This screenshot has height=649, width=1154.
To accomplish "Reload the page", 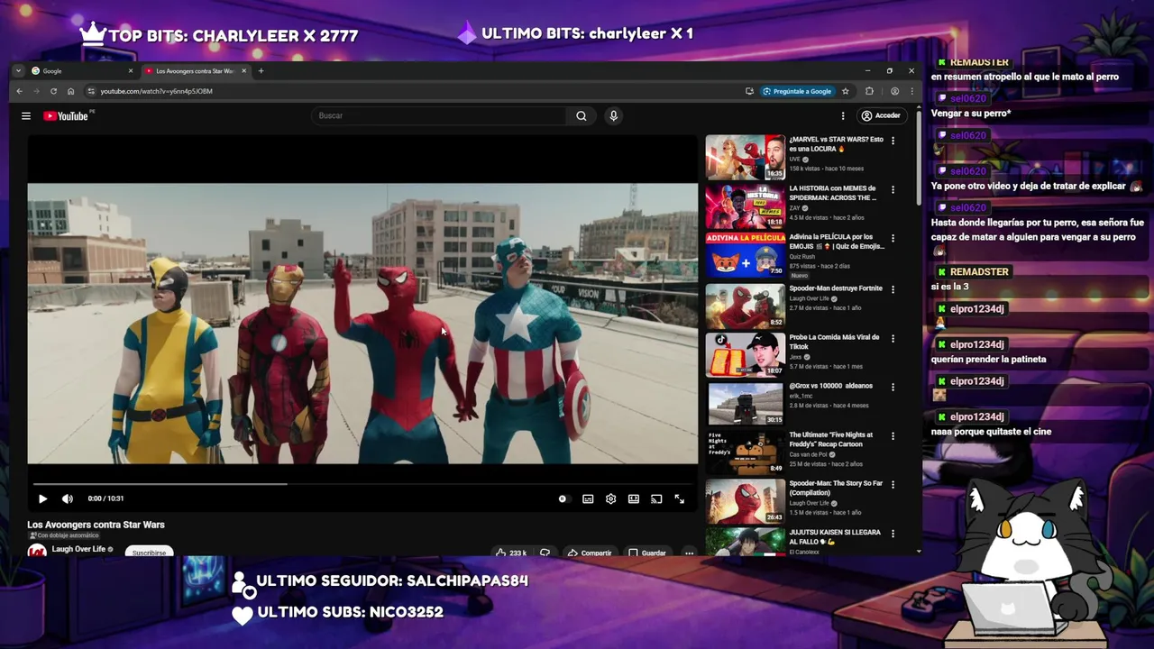I will [53, 91].
